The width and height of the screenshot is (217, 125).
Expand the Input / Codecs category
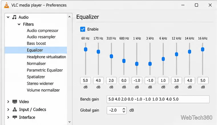pos(8,109)
